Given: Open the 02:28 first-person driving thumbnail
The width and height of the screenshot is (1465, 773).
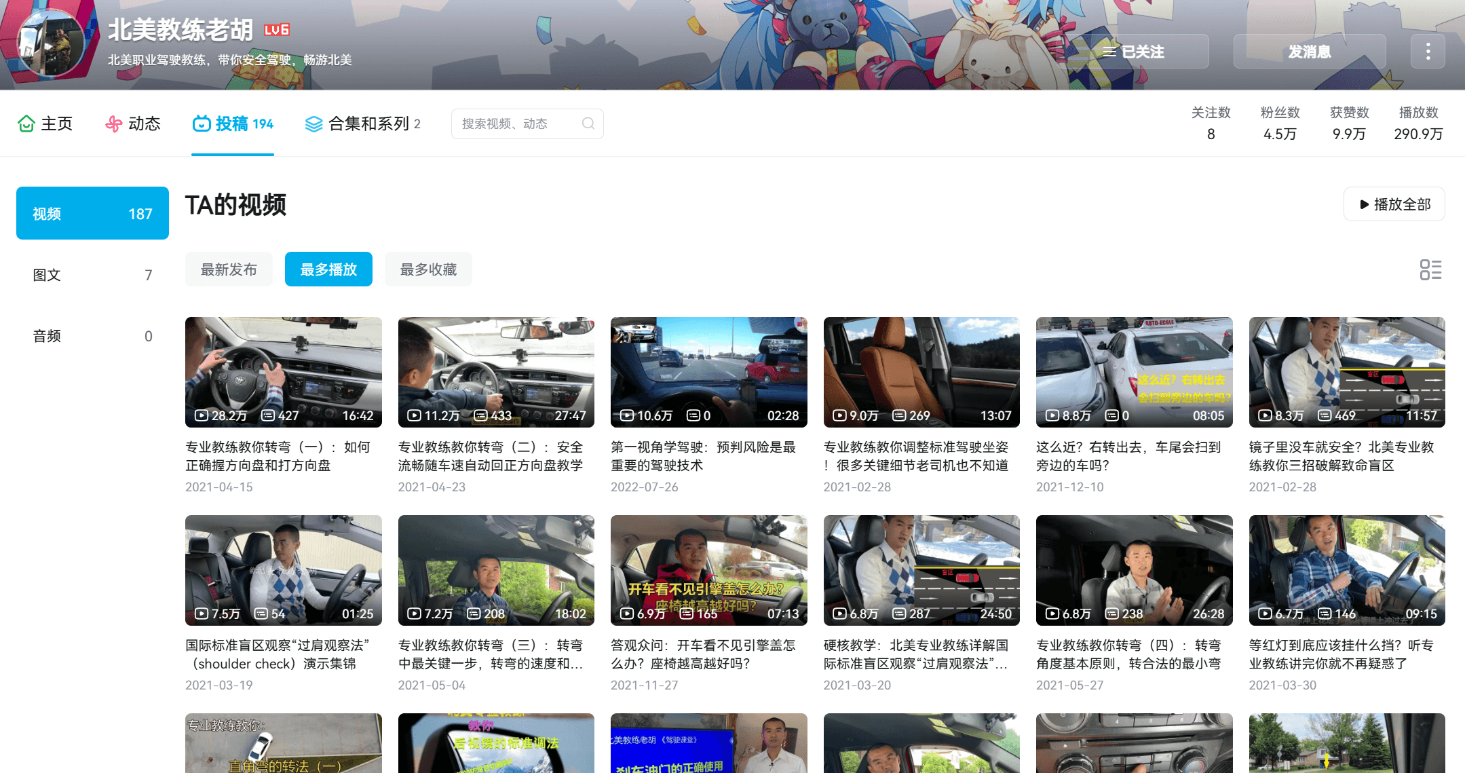Looking at the screenshot, I should point(709,372).
